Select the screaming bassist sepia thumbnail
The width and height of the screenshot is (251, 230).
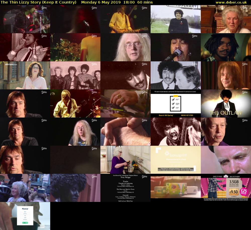tap(176, 132)
